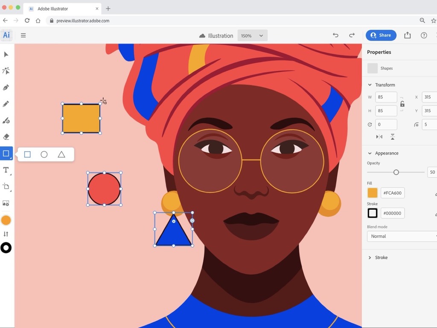
Task: Click the Fill color swatch in Properties
Action: [372, 193]
